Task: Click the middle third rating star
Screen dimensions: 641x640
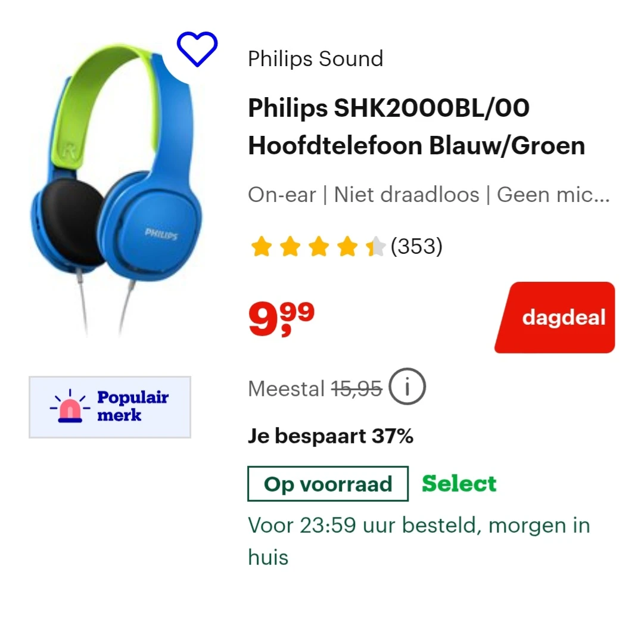Action: [x=319, y=247]
